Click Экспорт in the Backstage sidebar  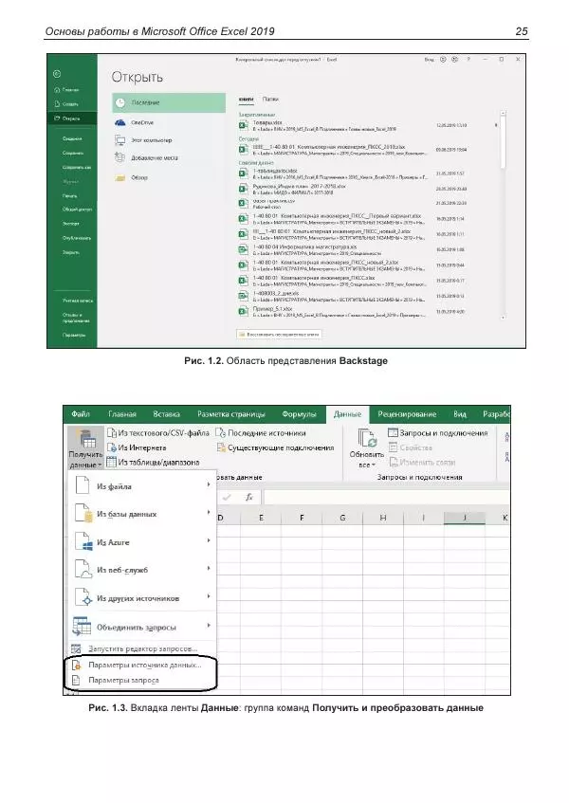tap(71, 224)
